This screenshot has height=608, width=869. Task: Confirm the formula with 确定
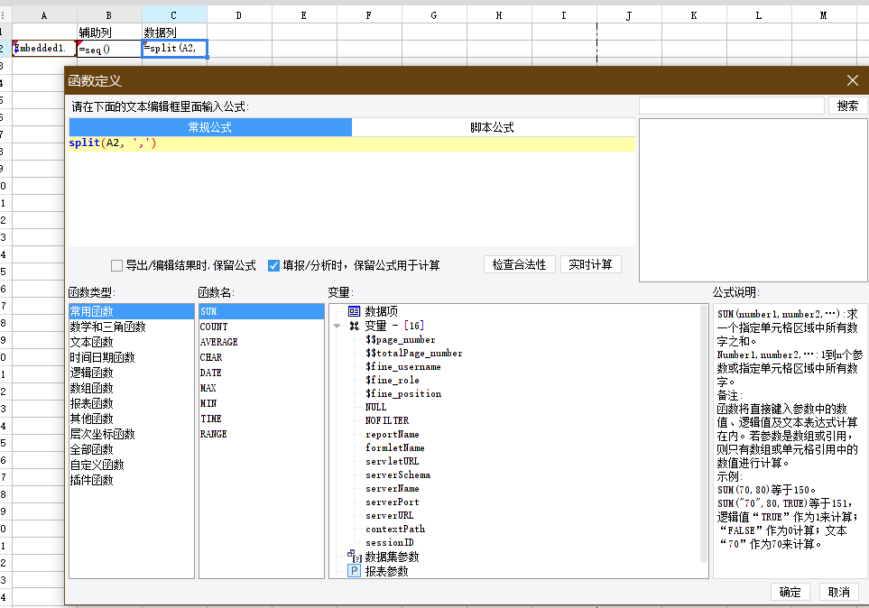pyautogui.click(x=790, y=592)
